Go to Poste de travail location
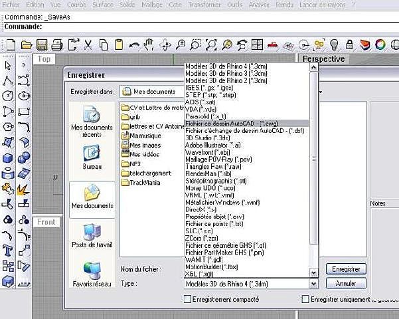The image size is (399, 319). [x=92, y=236]
